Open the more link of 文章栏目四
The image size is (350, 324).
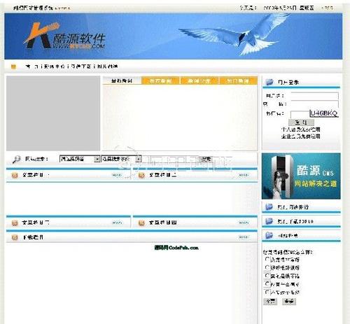coord(244,223)
